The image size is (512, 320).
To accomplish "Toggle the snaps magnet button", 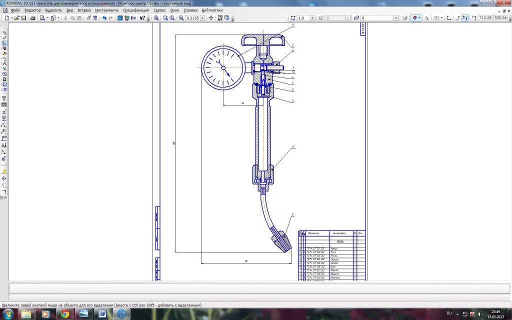I will pos(414,18).
